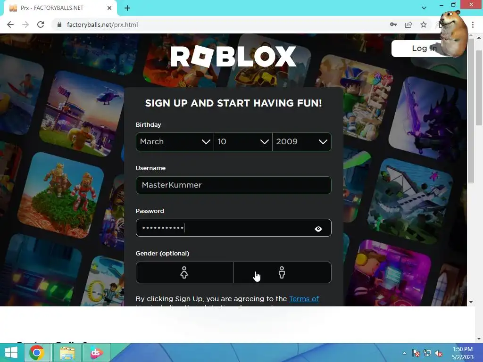
Task: Click the Chrome taskbar icon
Action: [37, 353]
